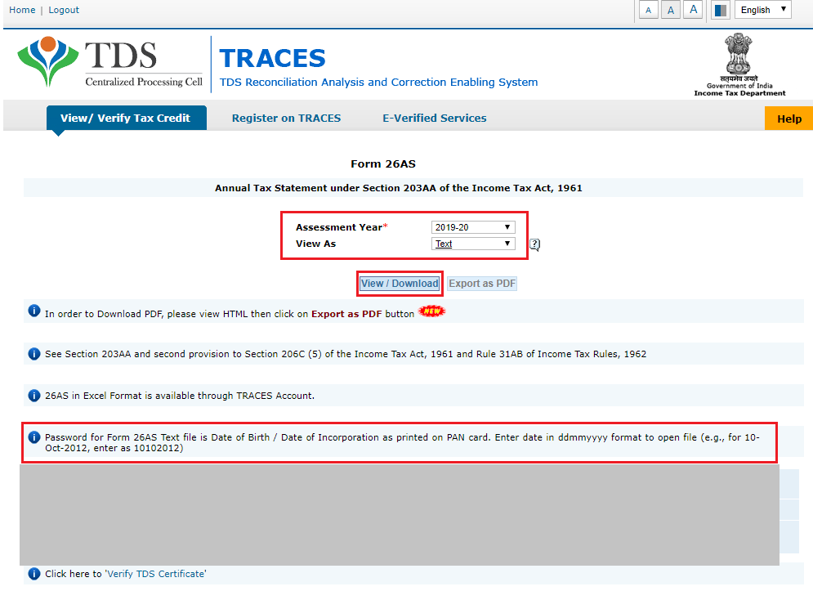The image size is (813, 591).
Task: Switch to the Register on TRACES tab
Action: (286, 118)
